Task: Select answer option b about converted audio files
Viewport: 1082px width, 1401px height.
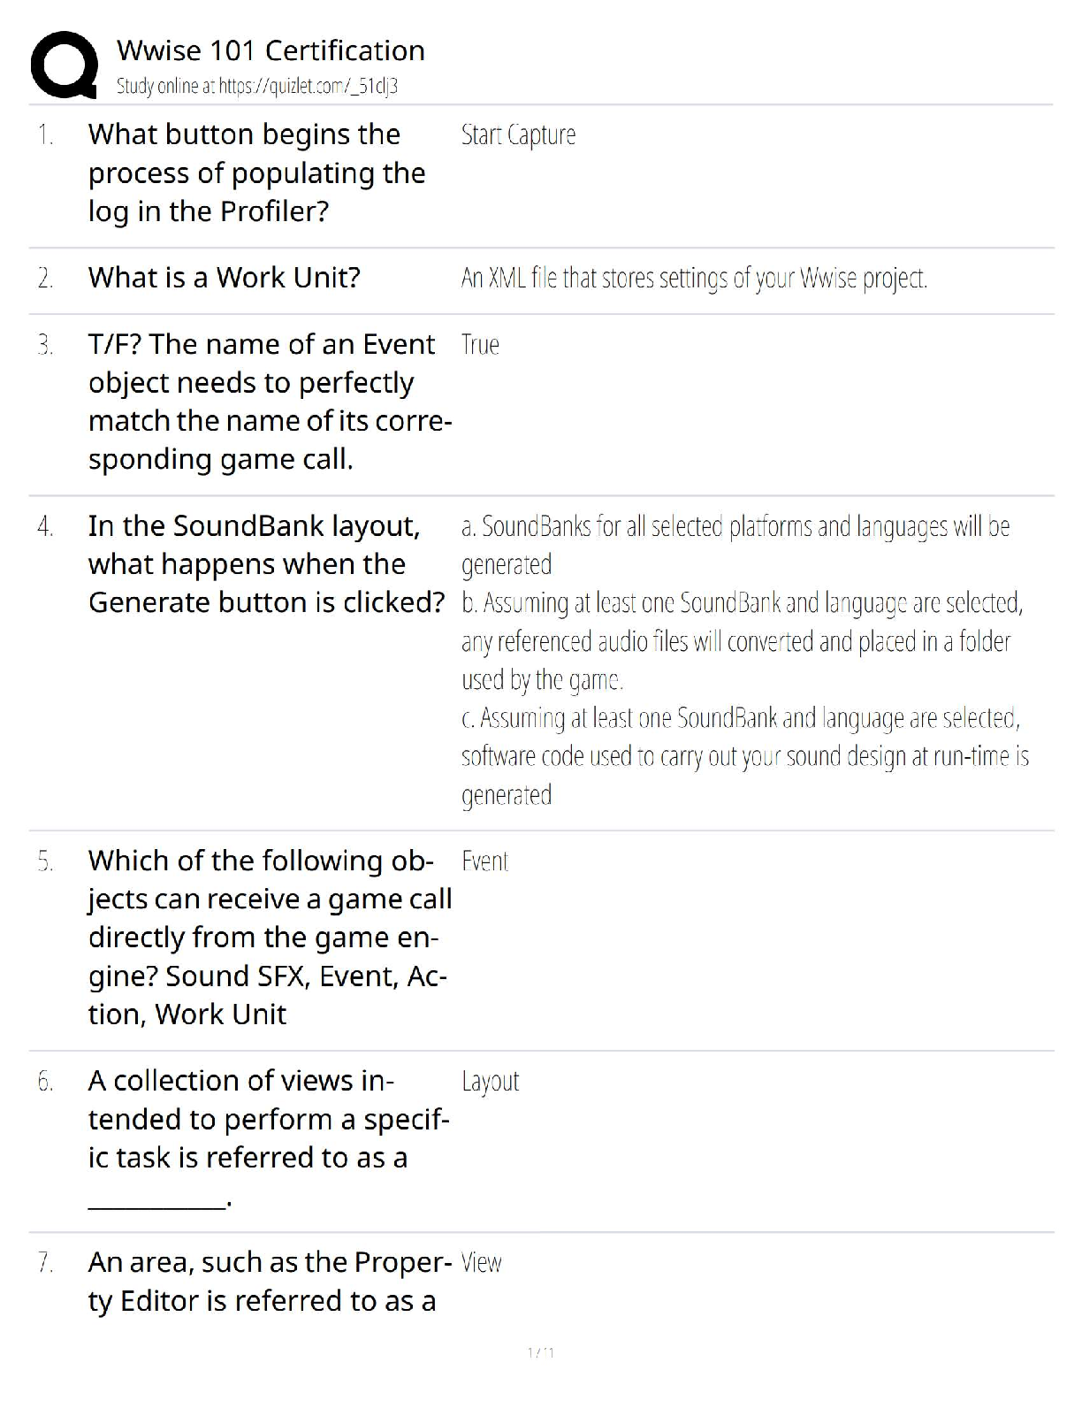Action: [x=741, y=641]
